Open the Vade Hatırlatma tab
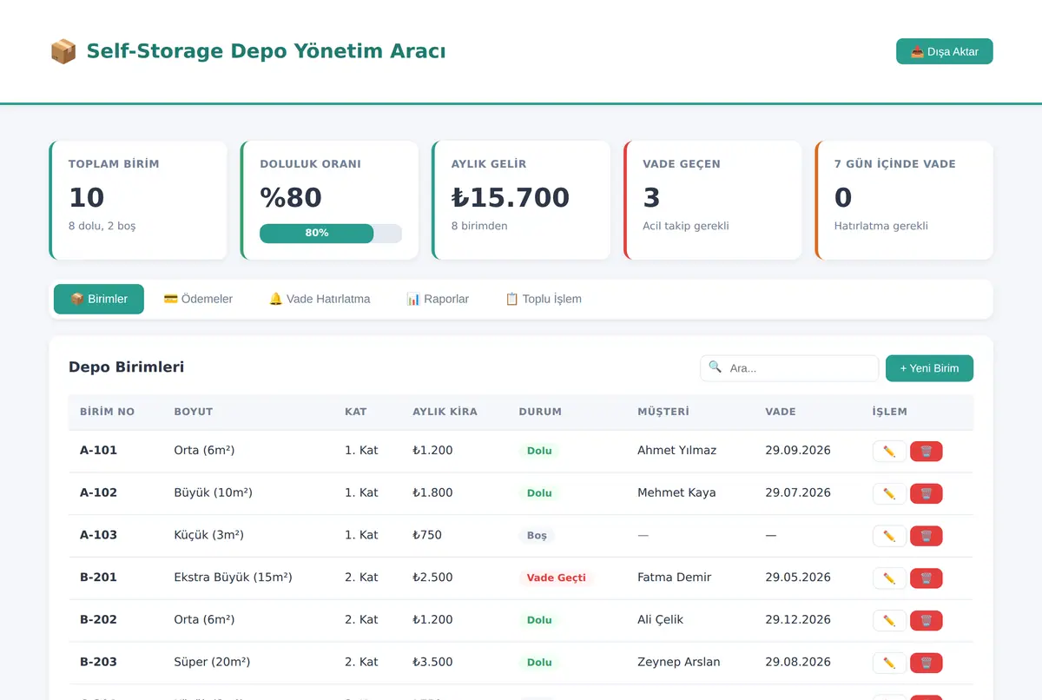Screen dimensions: 1042x700 pos(320,299)
